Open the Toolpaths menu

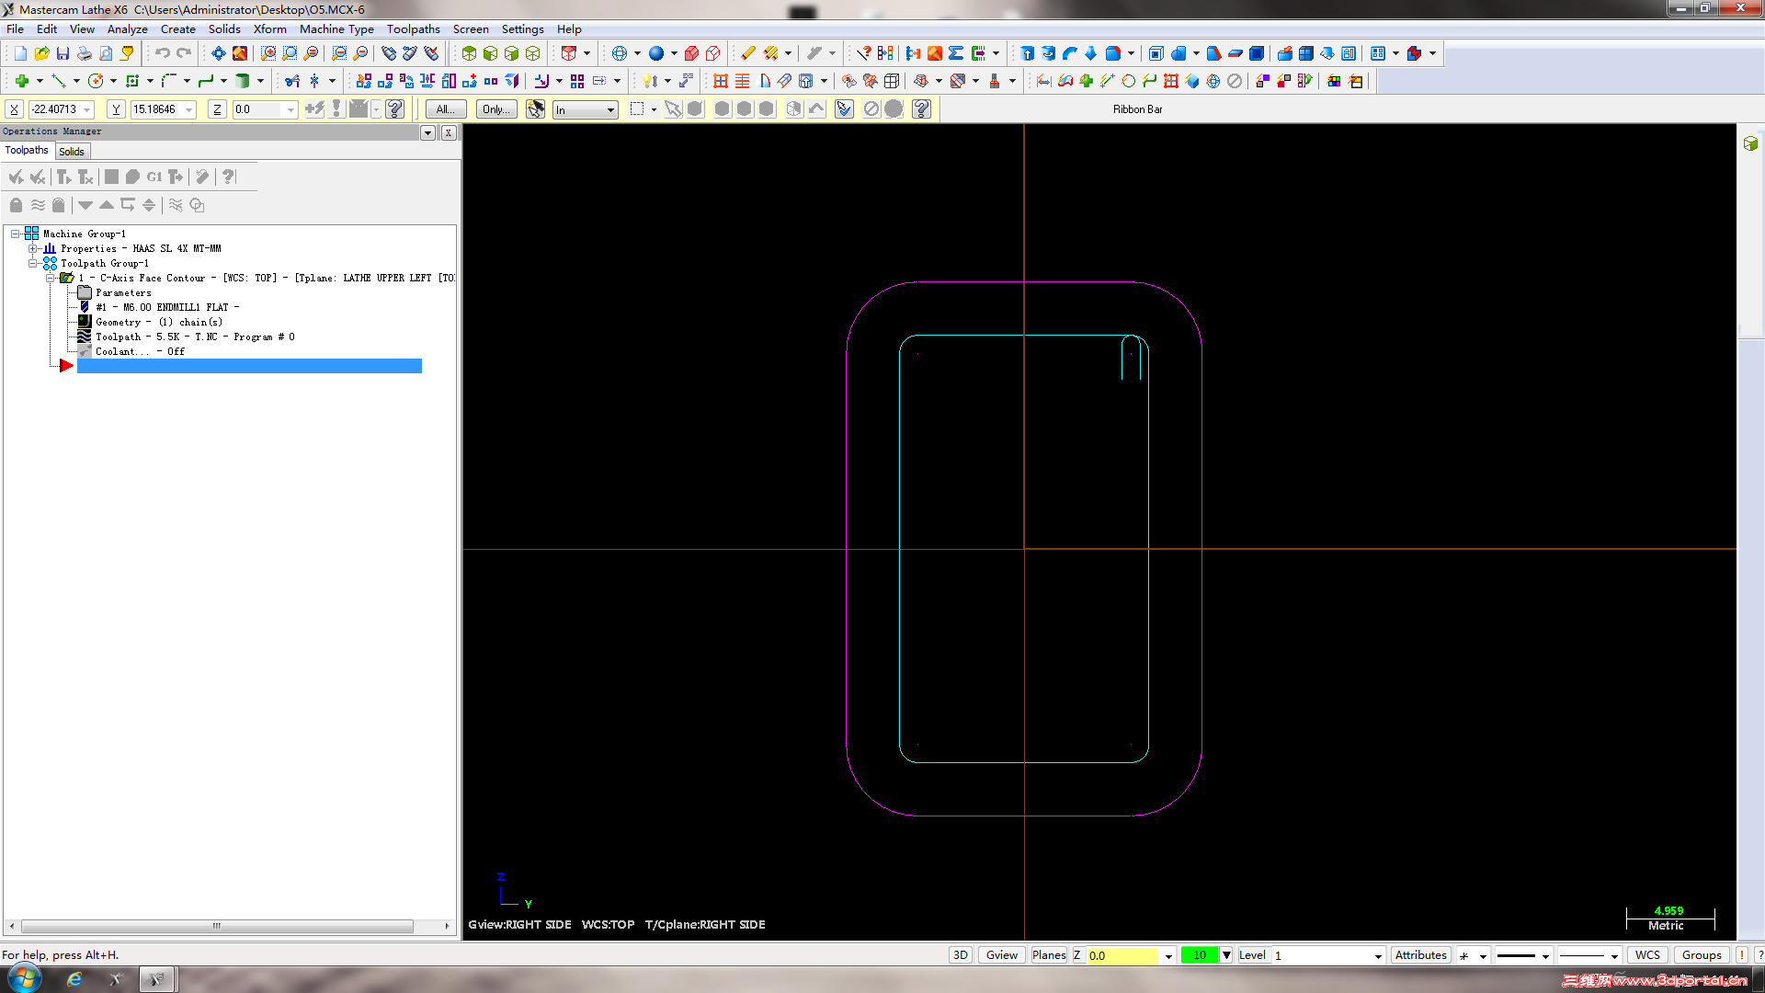tap(413, 29)
